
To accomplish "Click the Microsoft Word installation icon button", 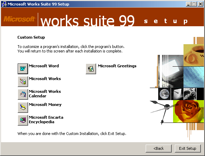I will (x=23, y=69).
